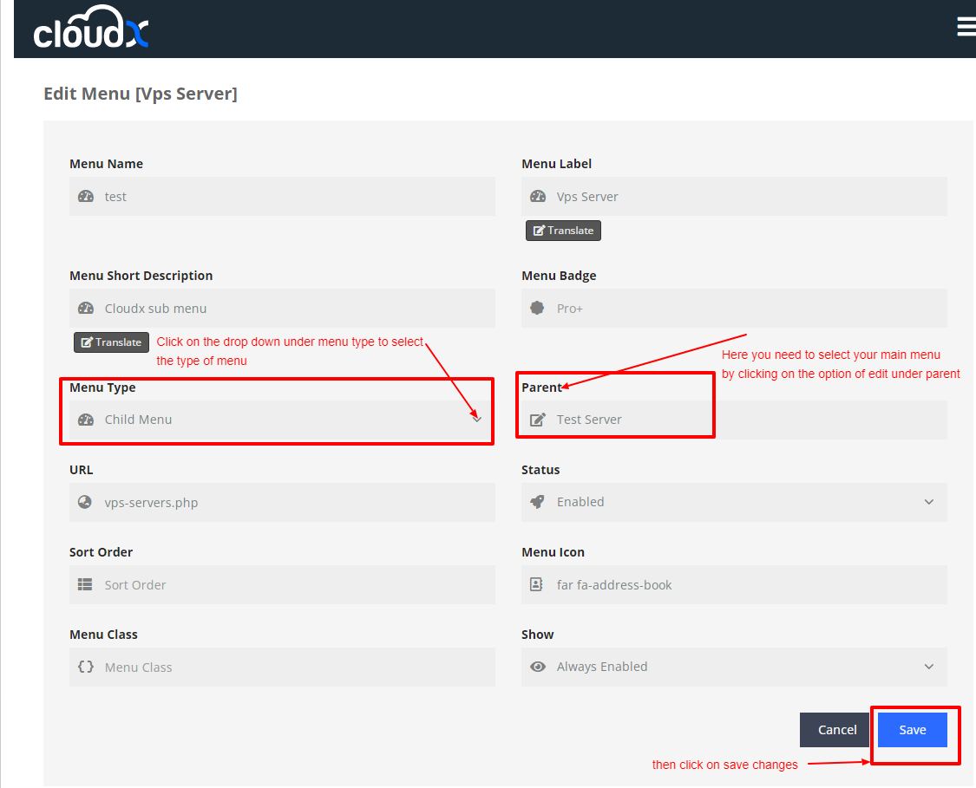The height and width of the screenshot is (788, 976).
Task: Click the list icon in Sort Order field
Action: pos(85,585)
